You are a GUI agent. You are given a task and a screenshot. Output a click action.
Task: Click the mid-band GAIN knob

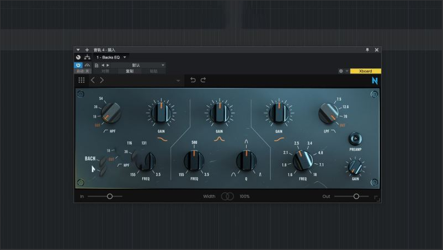pyautogui.click(x=220, y=113)
